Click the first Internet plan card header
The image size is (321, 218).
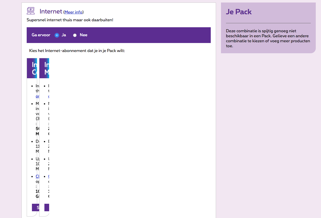coord(32,68)
